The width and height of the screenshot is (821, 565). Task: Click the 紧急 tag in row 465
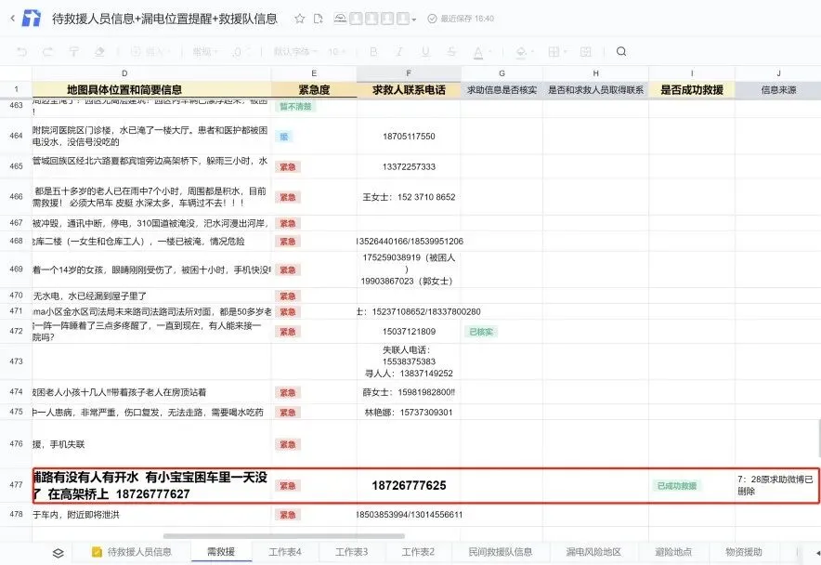(x=288, y=167)
